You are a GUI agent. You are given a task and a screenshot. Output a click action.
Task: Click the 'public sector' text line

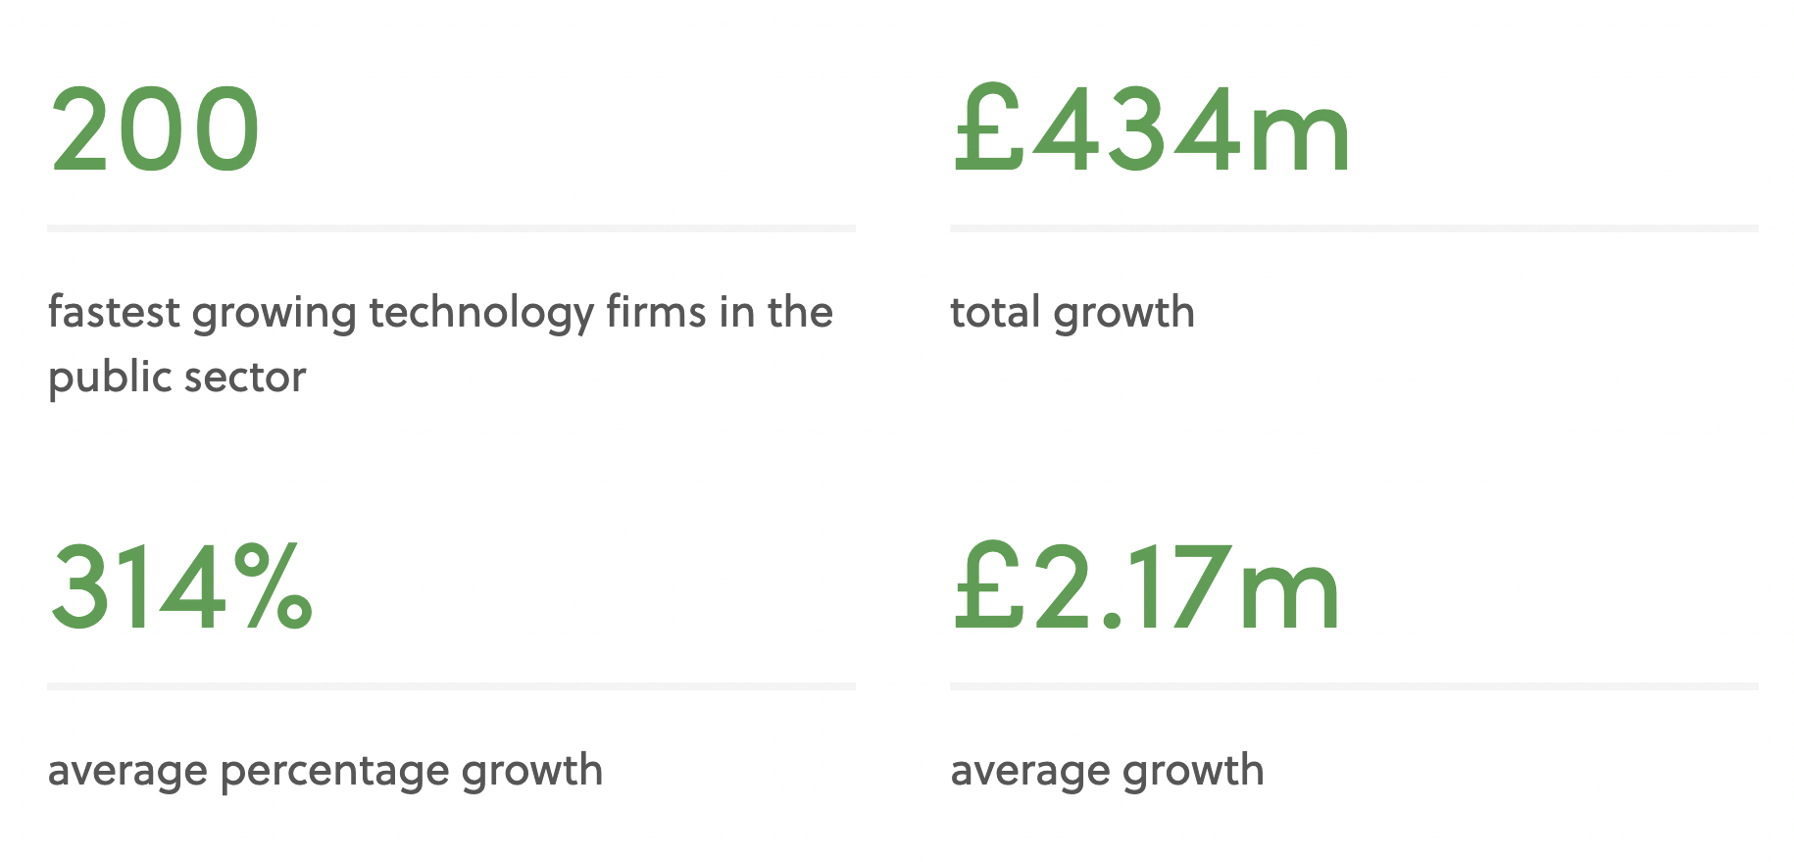176,378
